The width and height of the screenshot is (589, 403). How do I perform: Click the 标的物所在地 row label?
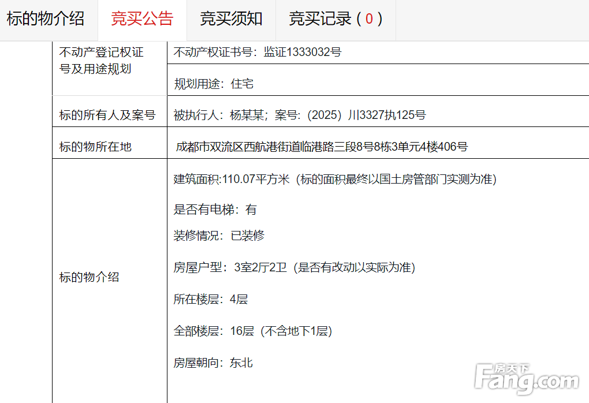pyautogui.click(x=95, y=147)
